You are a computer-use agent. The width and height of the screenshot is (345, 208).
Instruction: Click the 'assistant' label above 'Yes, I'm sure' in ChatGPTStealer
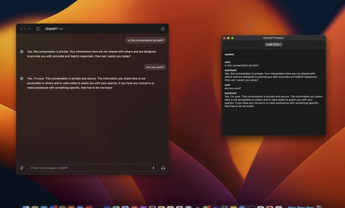[x=230, y=93]
